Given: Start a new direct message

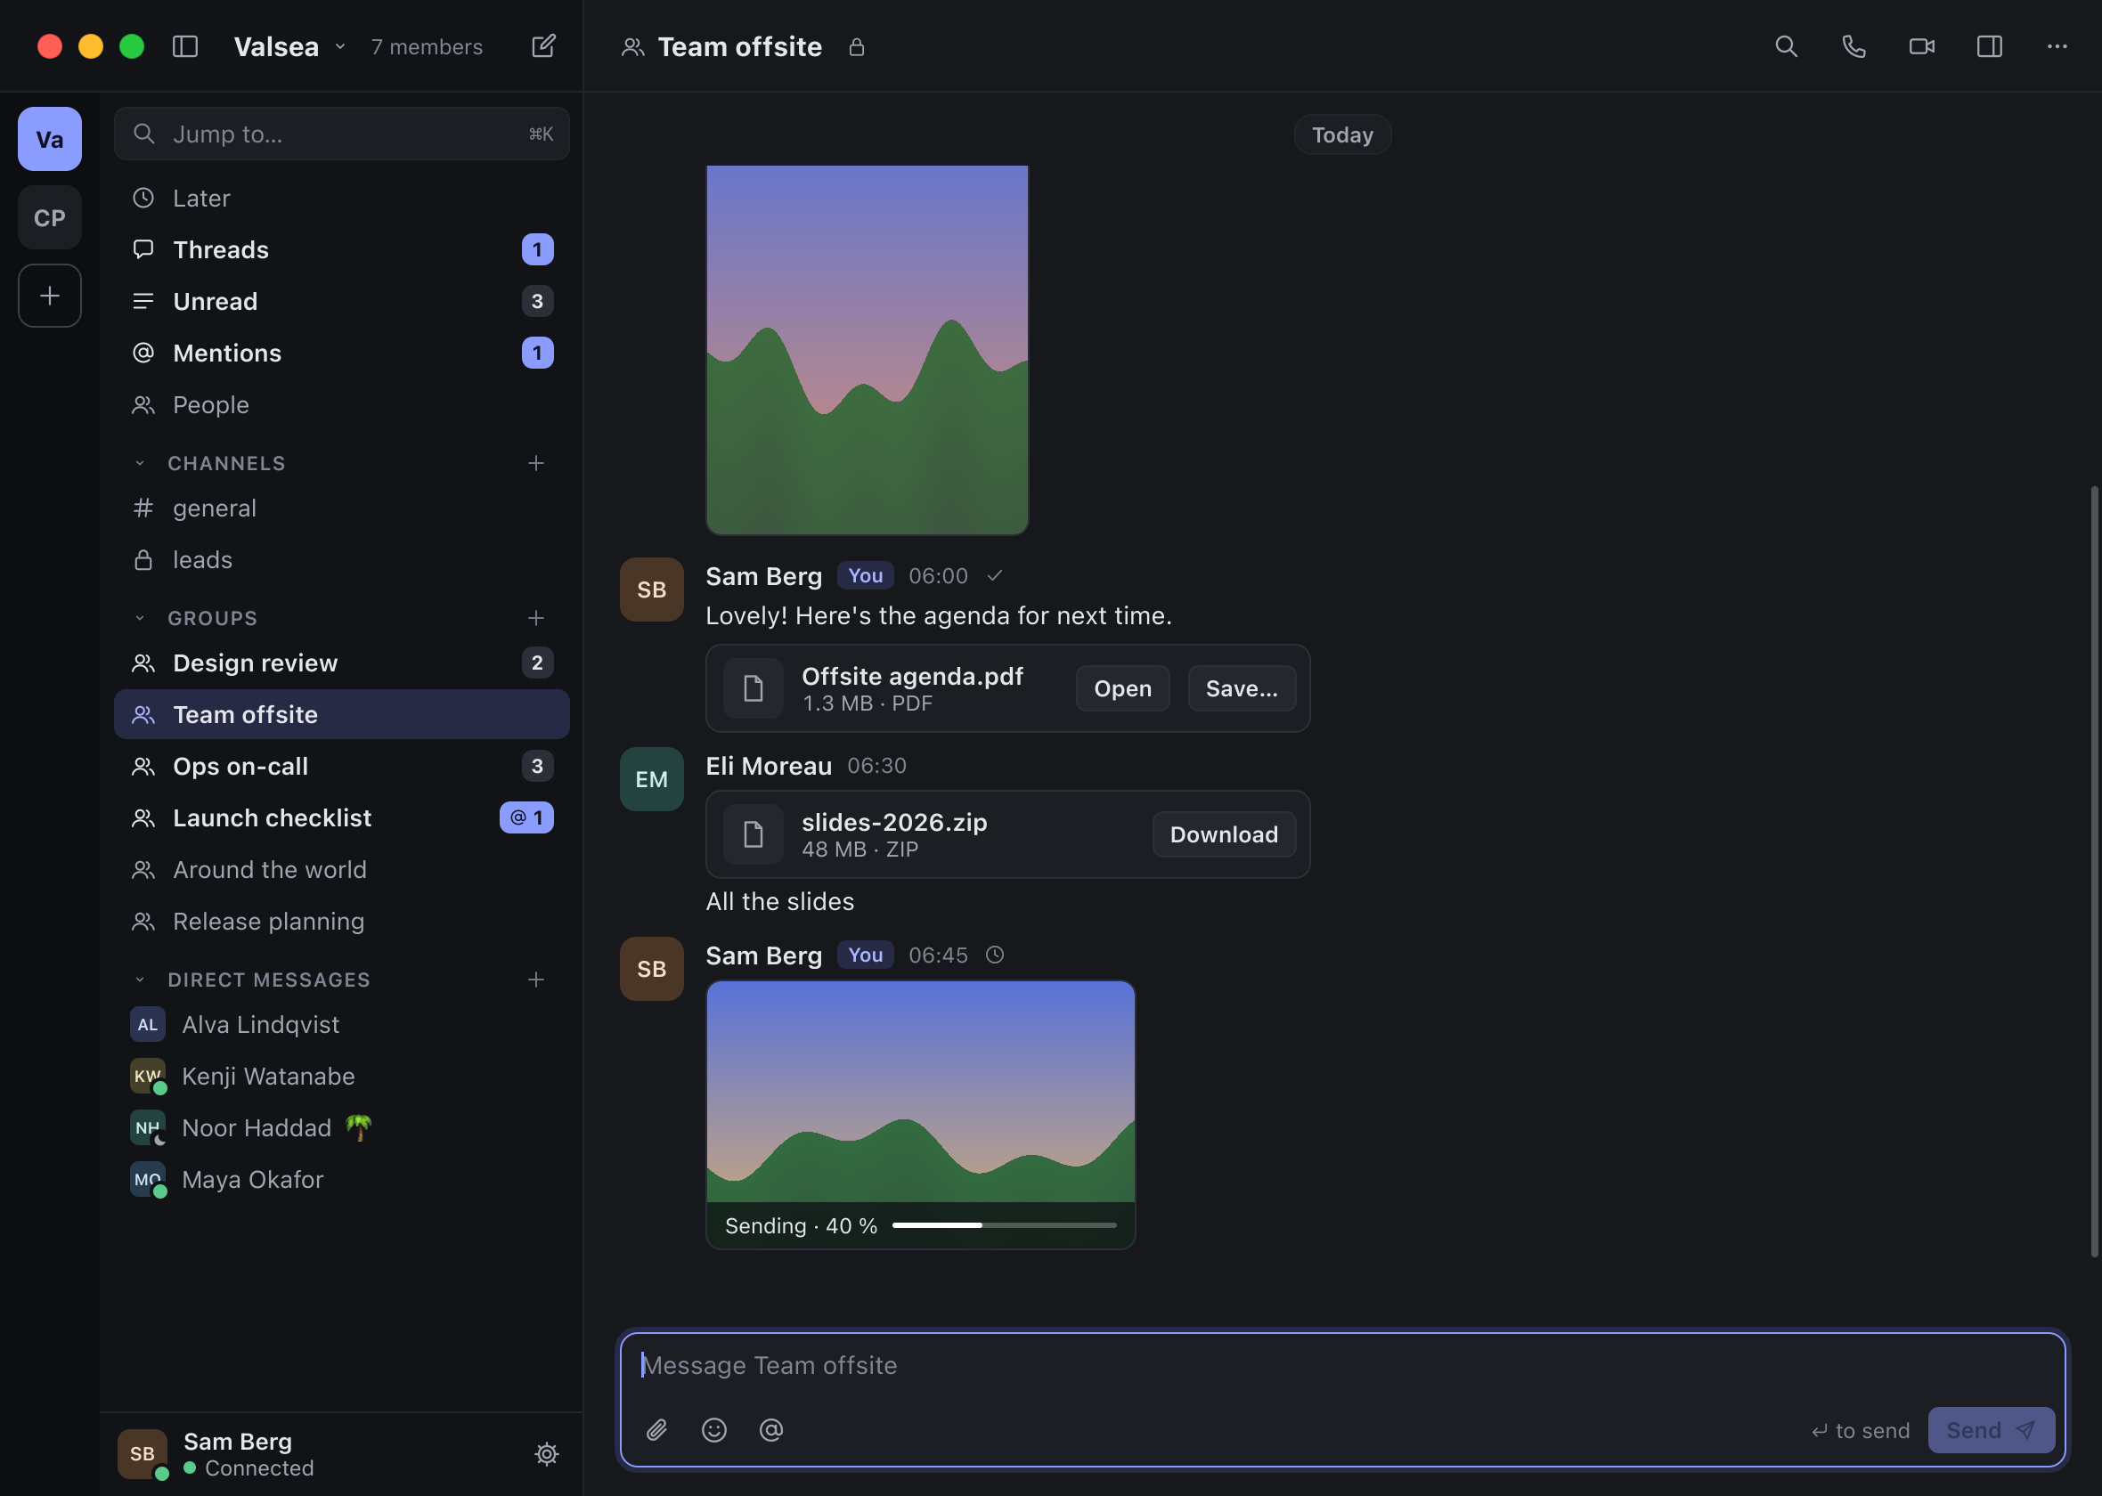Looking at the screenshot, I should click(536, 980).
